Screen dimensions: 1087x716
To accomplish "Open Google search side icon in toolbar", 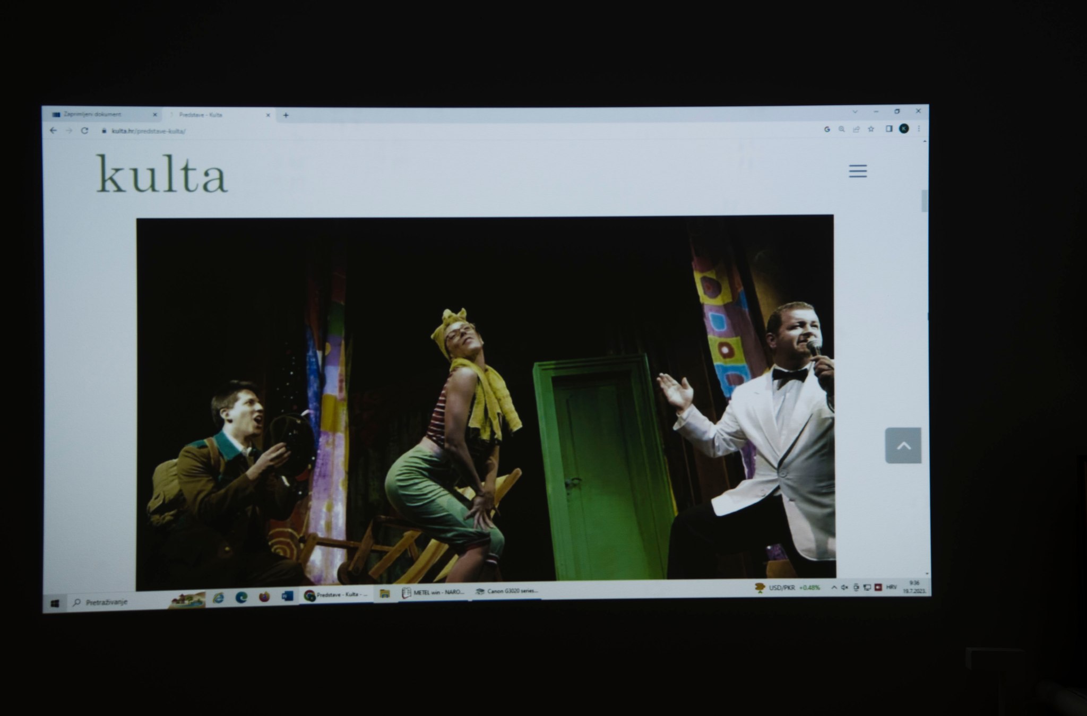I will (826, 129).
